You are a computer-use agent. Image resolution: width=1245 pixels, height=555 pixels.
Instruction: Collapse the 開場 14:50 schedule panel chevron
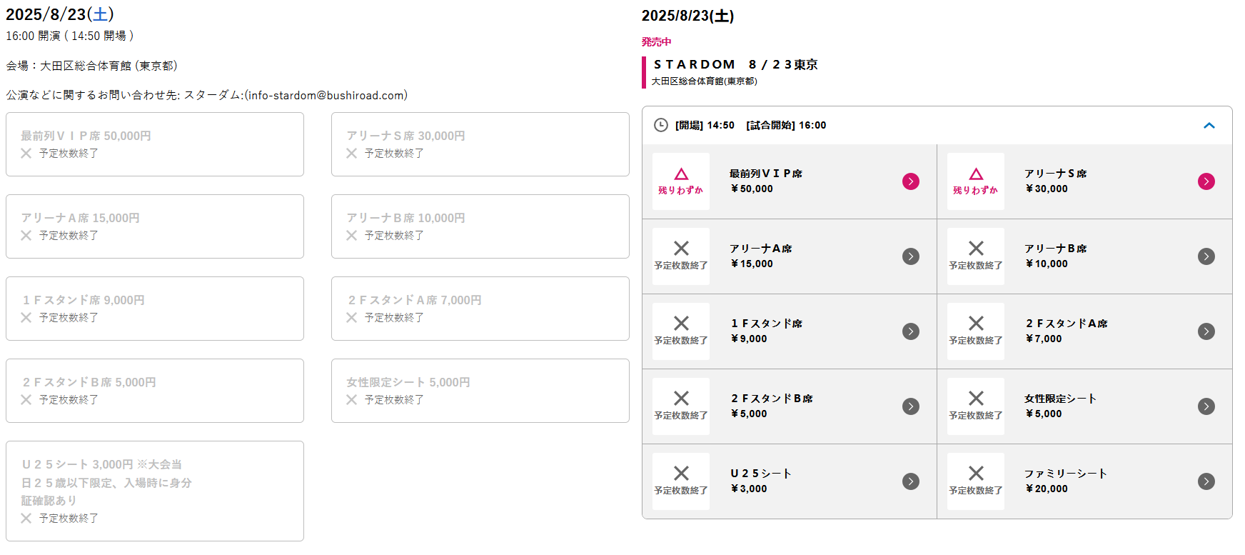(1209, 126)
